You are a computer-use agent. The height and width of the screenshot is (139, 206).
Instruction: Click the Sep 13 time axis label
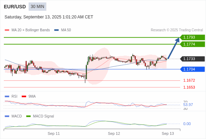(x=168, y=133)
